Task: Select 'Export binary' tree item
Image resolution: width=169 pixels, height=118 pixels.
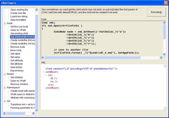Action: click(17, 71)
